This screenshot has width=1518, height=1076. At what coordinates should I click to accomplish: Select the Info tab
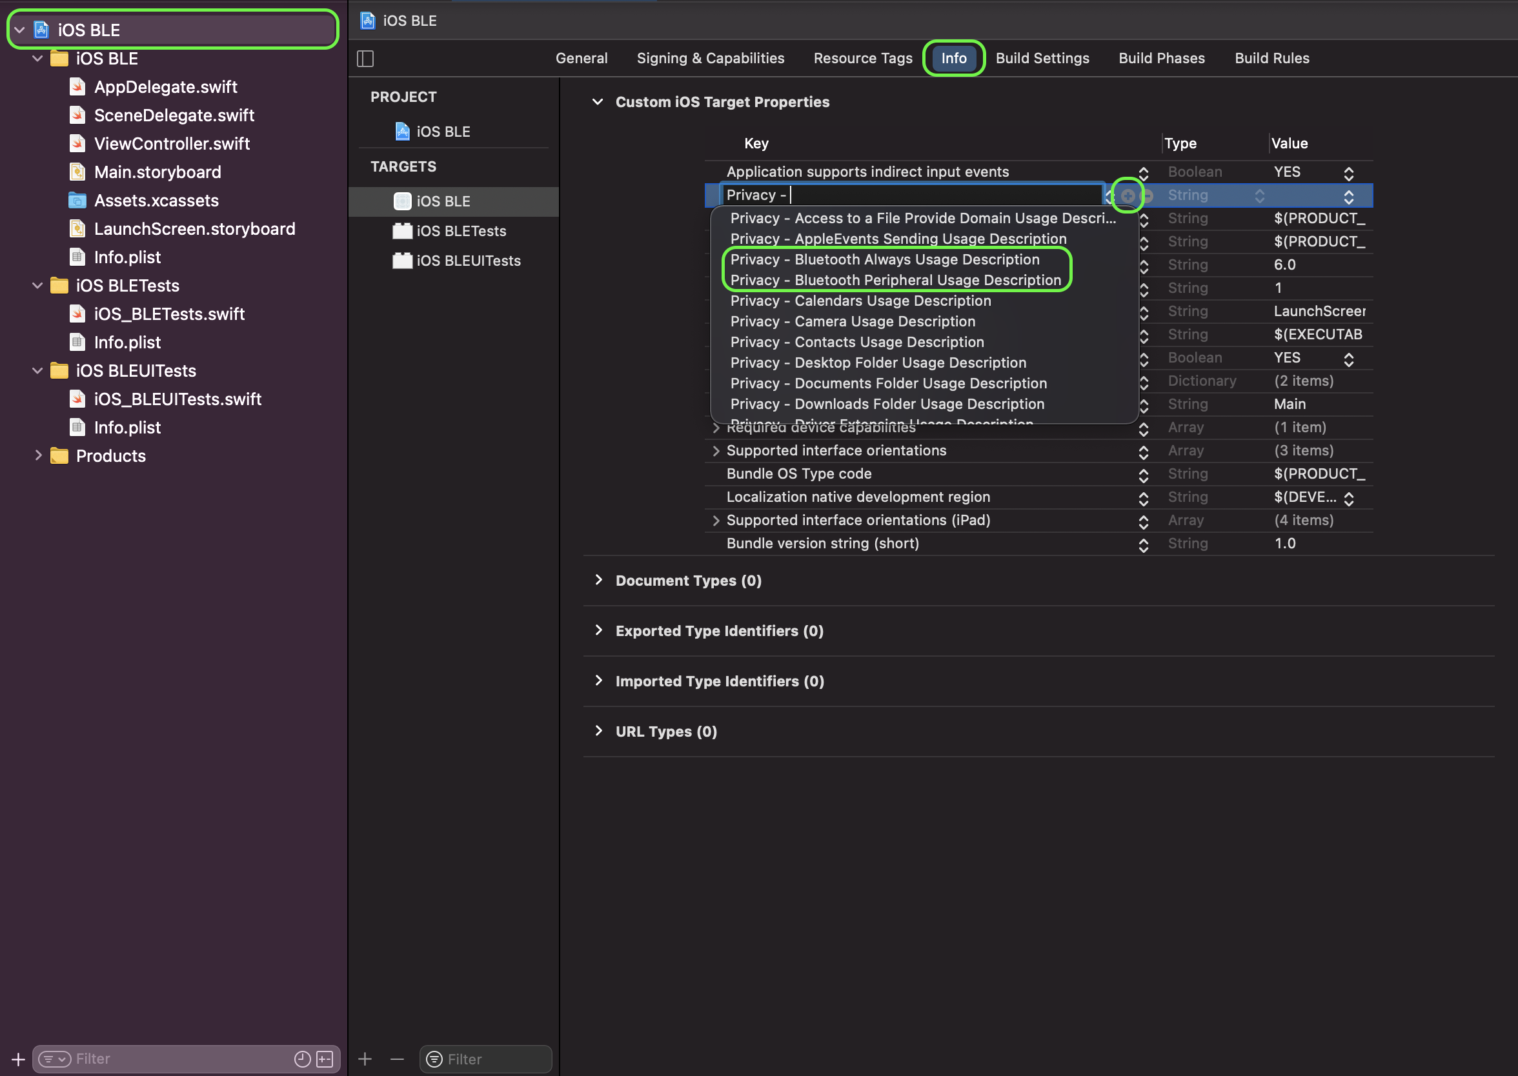[954, 58]
